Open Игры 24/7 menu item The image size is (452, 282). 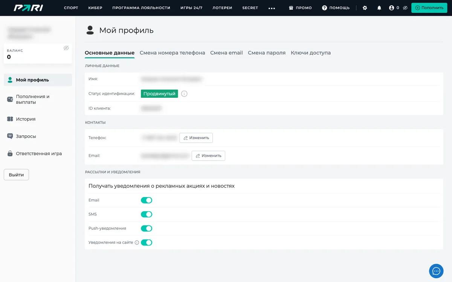click(191, 8)
